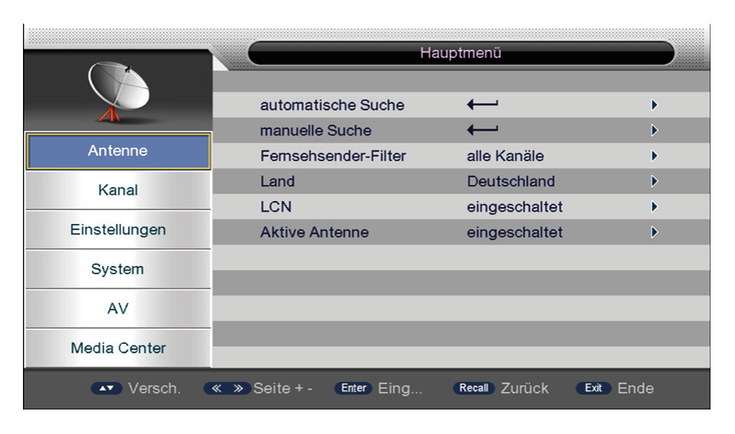Viewport: 735px width, 434px height.
Task: Click the double-arrow Seite +- icon
Action: (227, 388)
